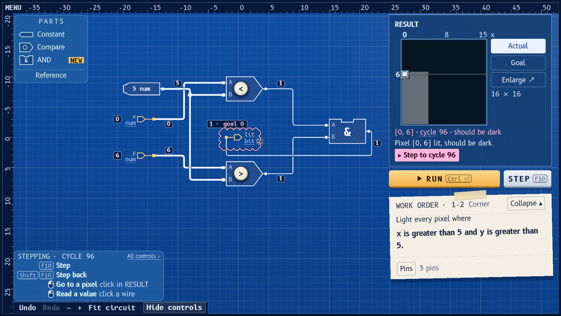The width and height of the screenshot is (561, 316).
Task: Show the Goal result view
Action: (518, 63)
